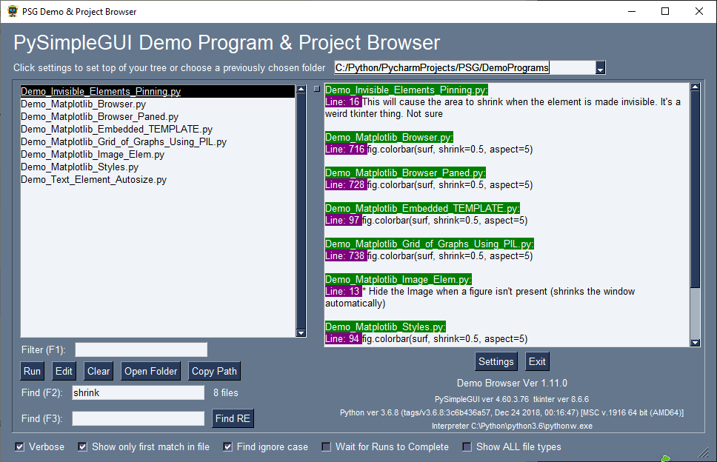
Task: Open the Settings dialog
Action: (496, 361)
